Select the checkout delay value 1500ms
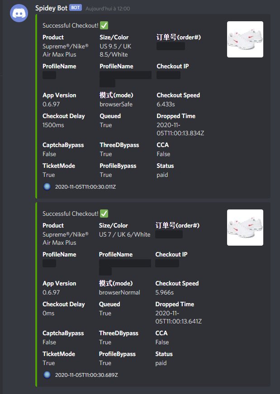The height and width of the screenshot is (394, 280). point(53,125)
